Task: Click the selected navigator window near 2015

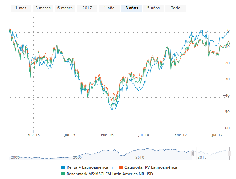Action: (x=202, y=157)
